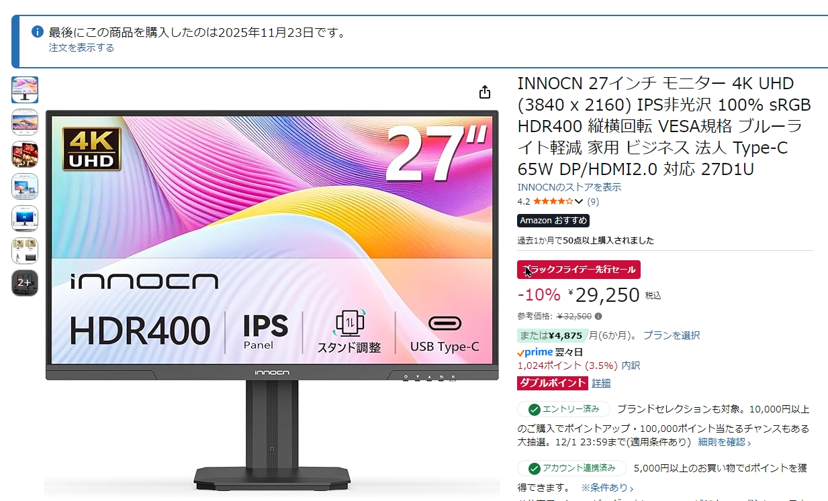
Task: Open the 注文を表示する link
Action: pos(81,48)
